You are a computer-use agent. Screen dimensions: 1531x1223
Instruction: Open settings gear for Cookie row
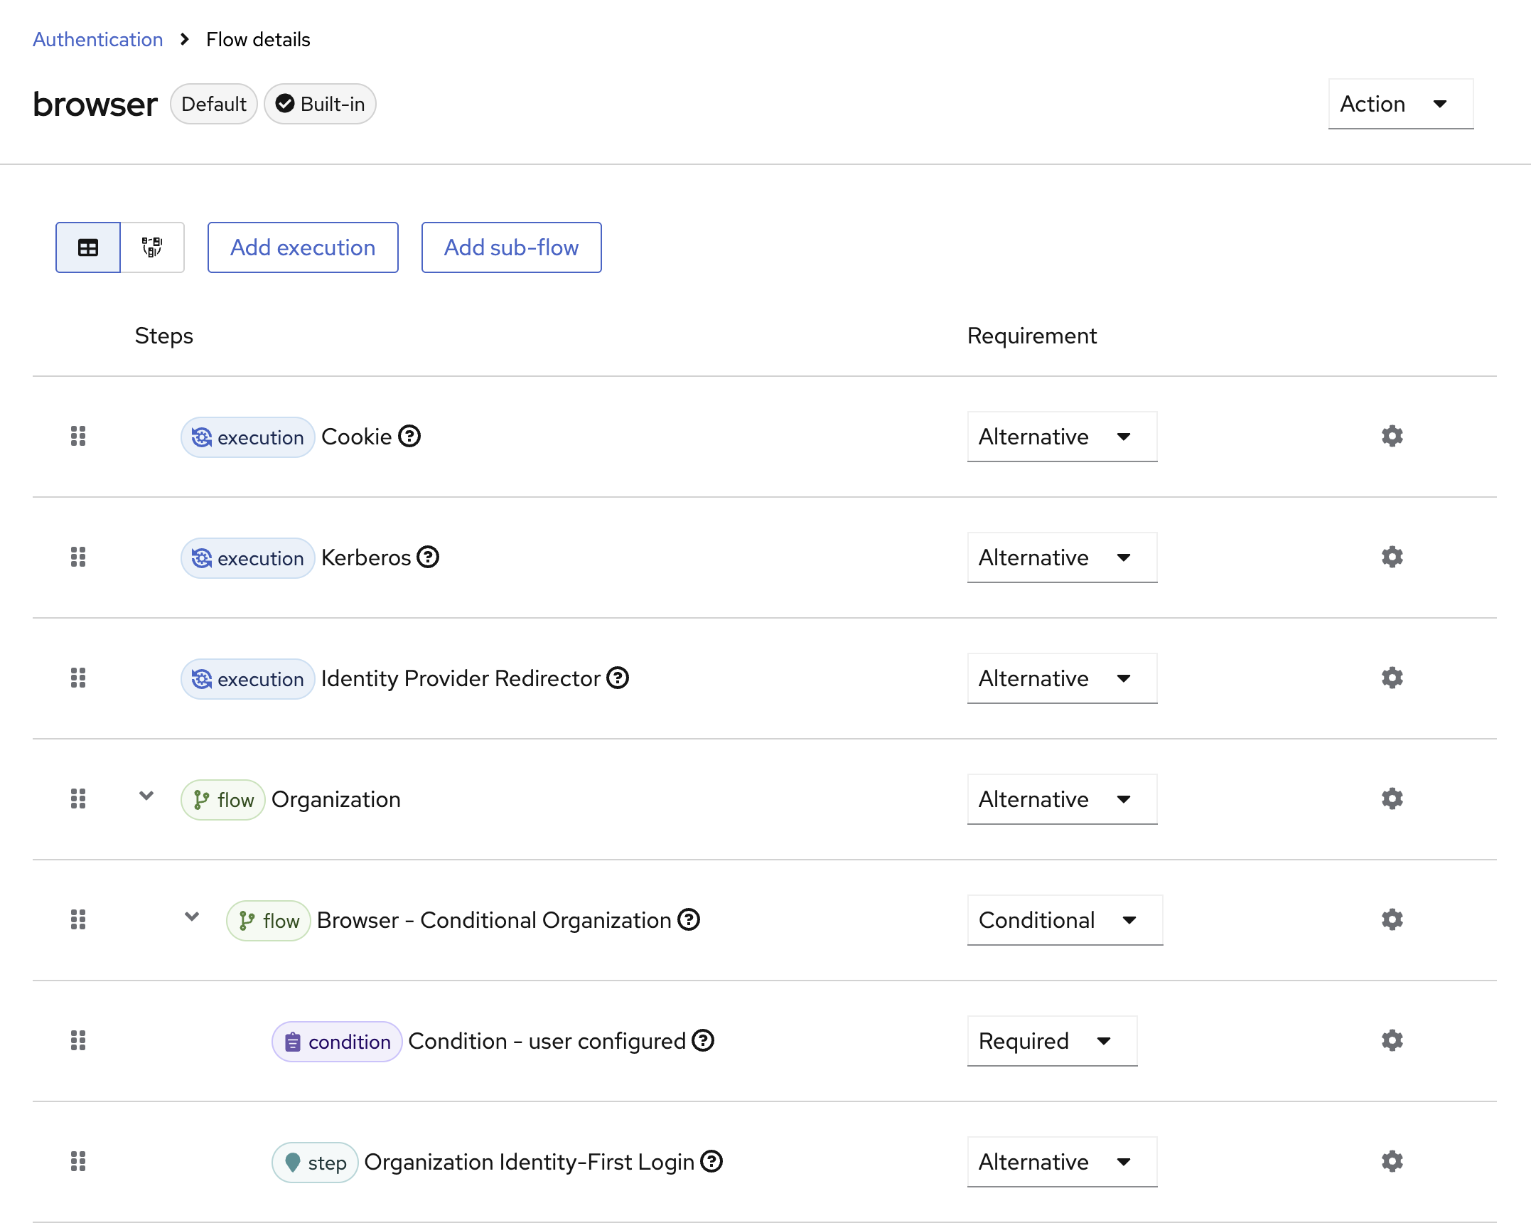tap(1392, 436)
